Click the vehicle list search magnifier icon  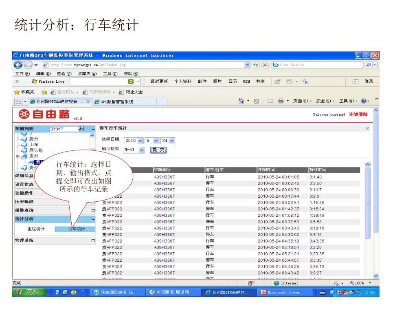click(x=82, y=129)
